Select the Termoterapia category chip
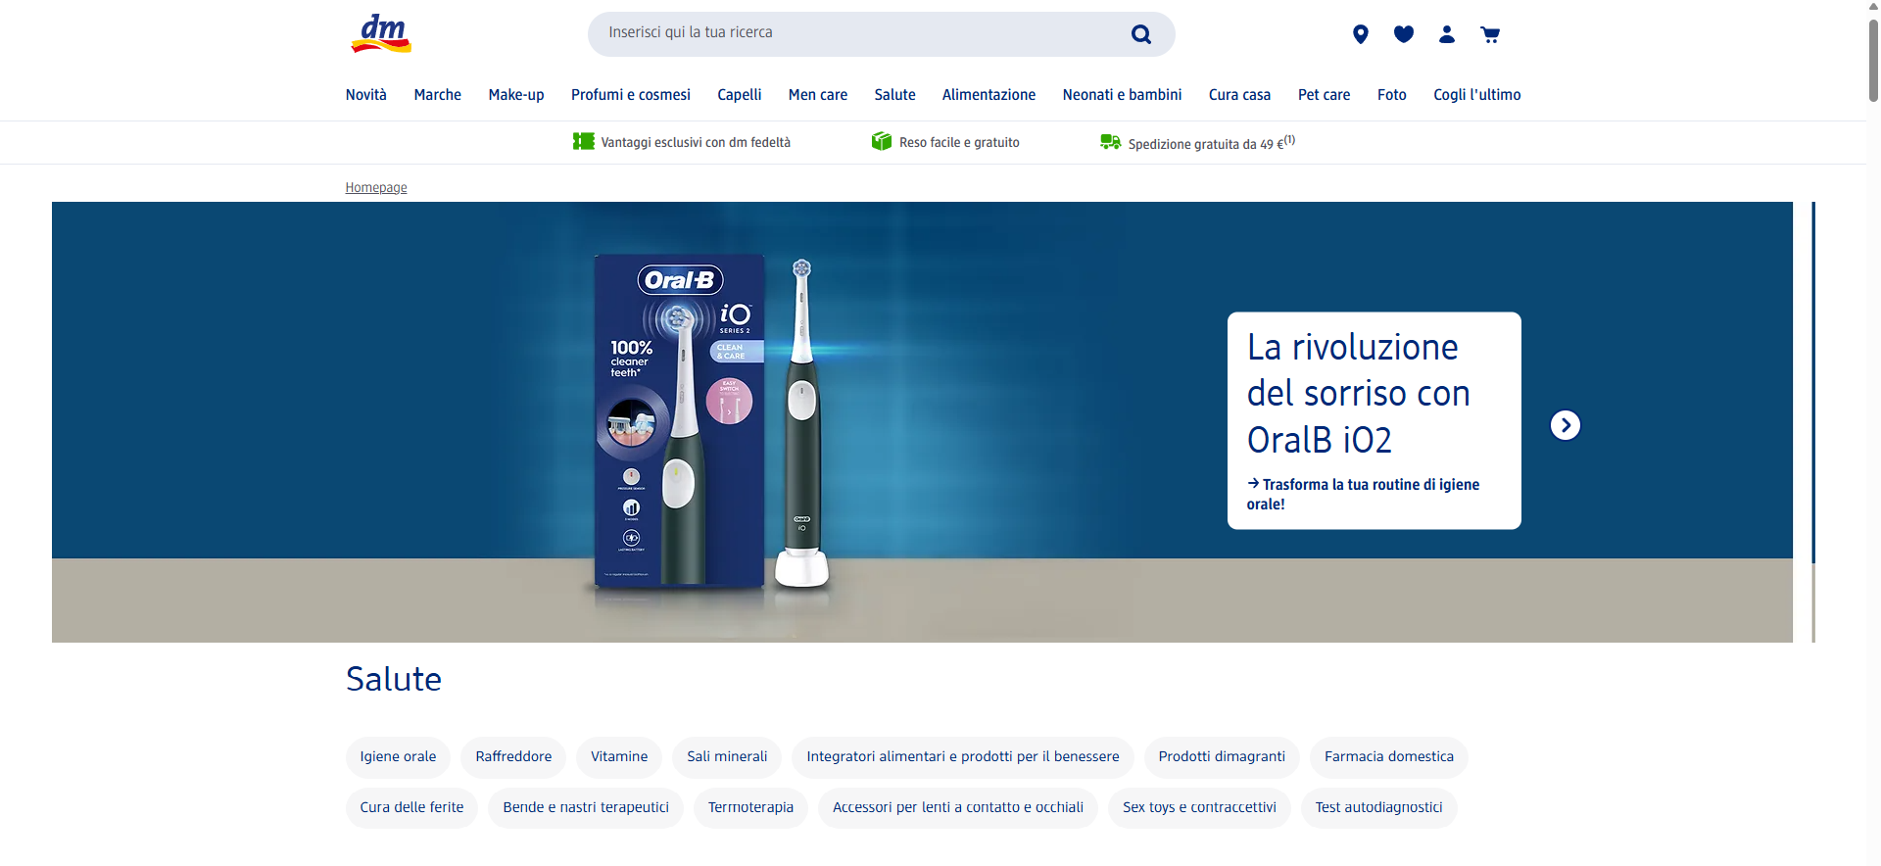Viewport: 1881px width, 866px height. [750, 808]
